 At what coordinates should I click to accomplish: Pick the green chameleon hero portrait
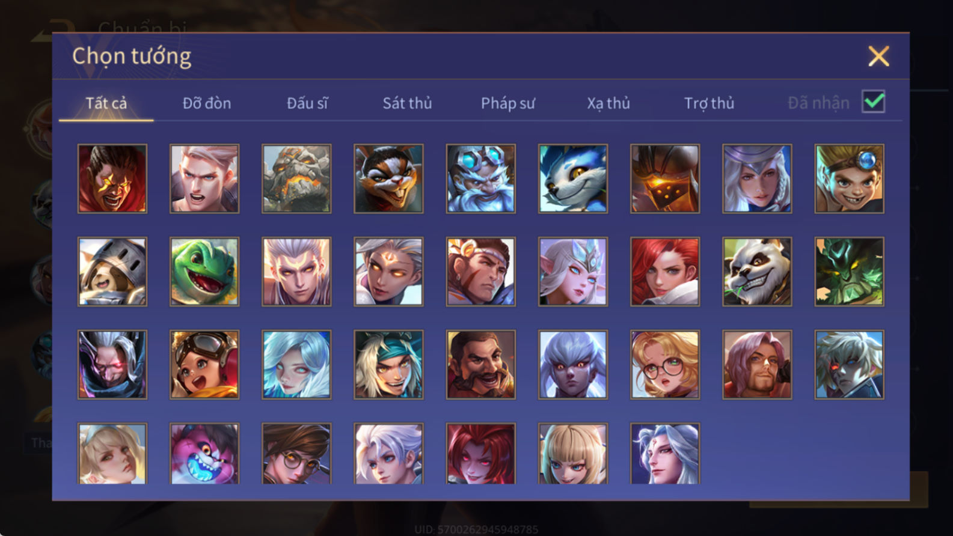click(x=204, y=272)
